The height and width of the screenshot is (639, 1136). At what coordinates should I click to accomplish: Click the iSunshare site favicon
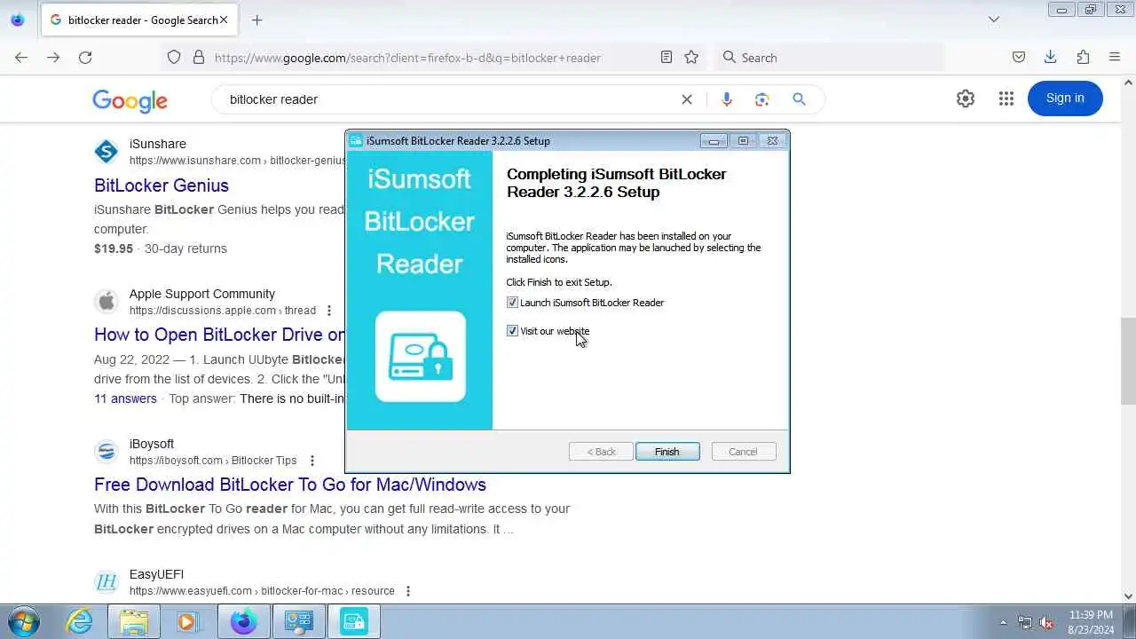coord(106,152)
